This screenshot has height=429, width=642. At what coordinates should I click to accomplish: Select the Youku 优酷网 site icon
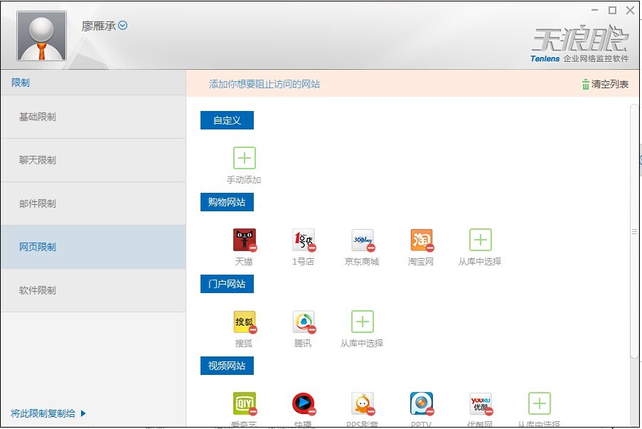(x=481, y=403)
